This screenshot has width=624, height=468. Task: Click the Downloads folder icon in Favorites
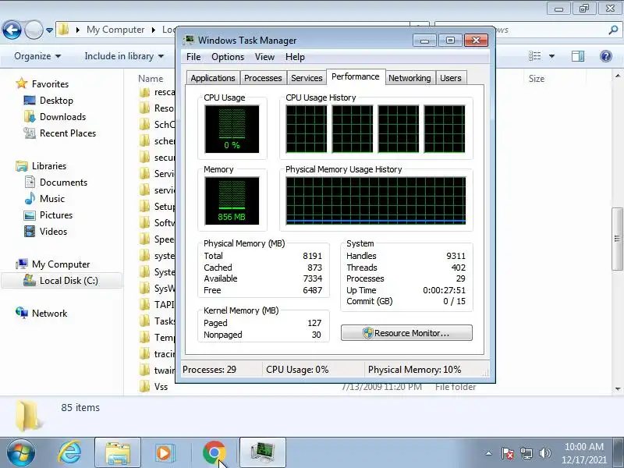[x=30, y=116]
